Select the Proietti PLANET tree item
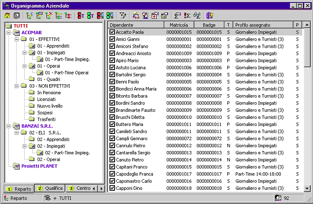313x204 pixels. click(39, 166)
